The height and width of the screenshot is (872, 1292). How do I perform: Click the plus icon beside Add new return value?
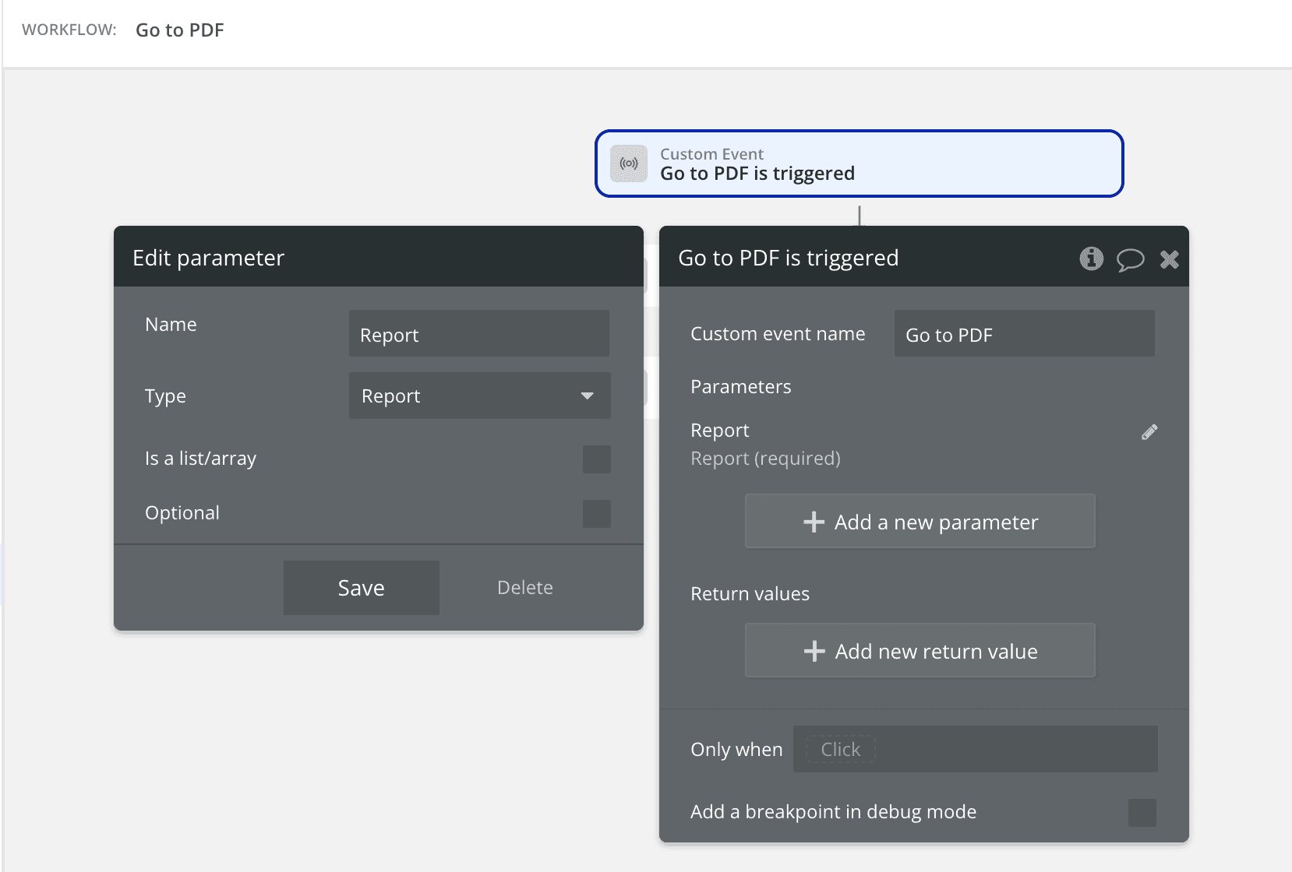pos(814,651)
